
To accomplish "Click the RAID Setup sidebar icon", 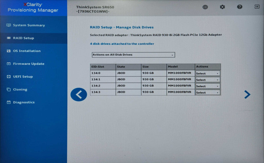I will click(9, 38).
